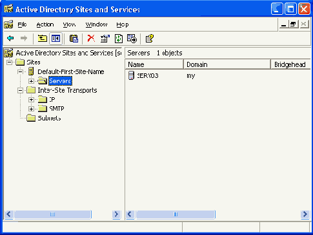Screen dimensions: 313x235
Task: Click left arrow of list pane scrollbar
Action: coord(130,214)
